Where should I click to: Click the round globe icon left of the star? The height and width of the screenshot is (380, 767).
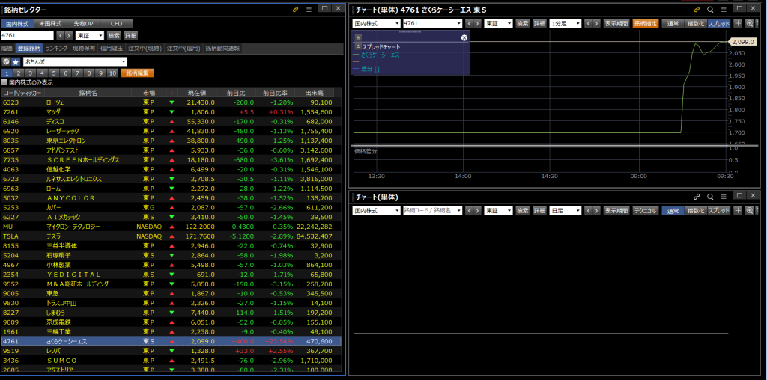point(6,61)
